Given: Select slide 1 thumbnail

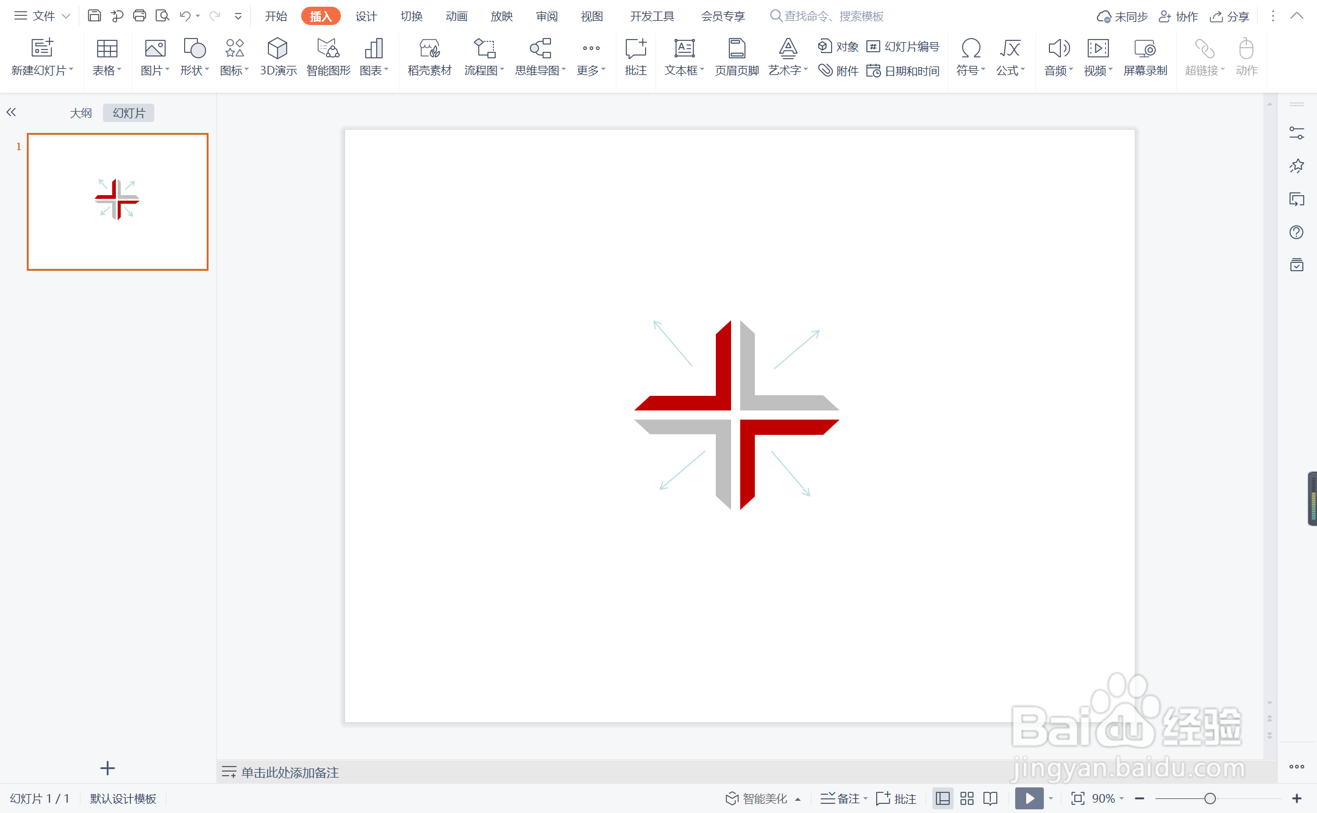Looking at the screenshot, I should tap(118, 201).
